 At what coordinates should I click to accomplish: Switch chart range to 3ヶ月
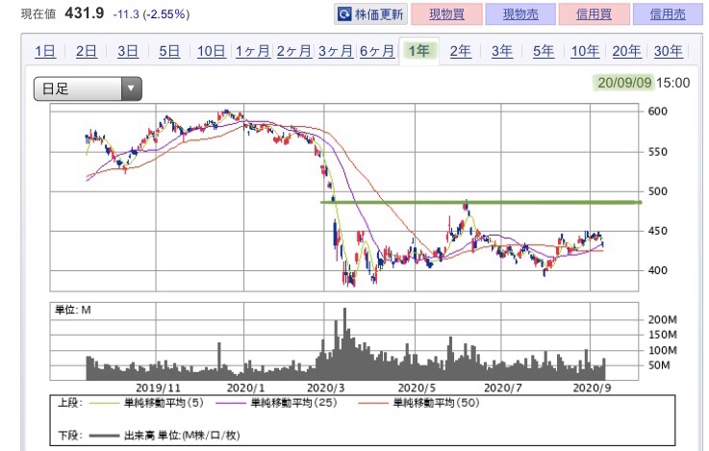point(336,51)
